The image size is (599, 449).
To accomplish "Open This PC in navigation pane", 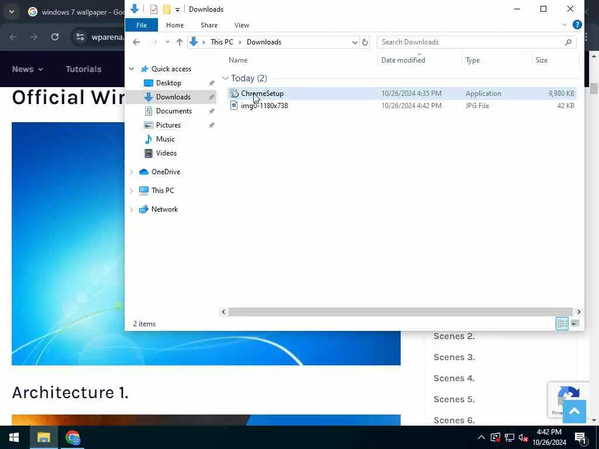I will tap(163, 191).
